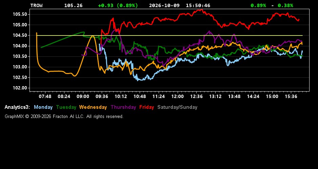The image size is (318, 169).
Task: Click the start of the green Tuesday line
Action: (41, 48)
